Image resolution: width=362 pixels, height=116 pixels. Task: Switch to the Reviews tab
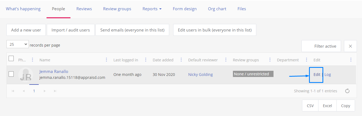pos(84,9)
